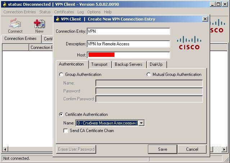
Task: Open the Options menu
Action: (x=94, y=12)
